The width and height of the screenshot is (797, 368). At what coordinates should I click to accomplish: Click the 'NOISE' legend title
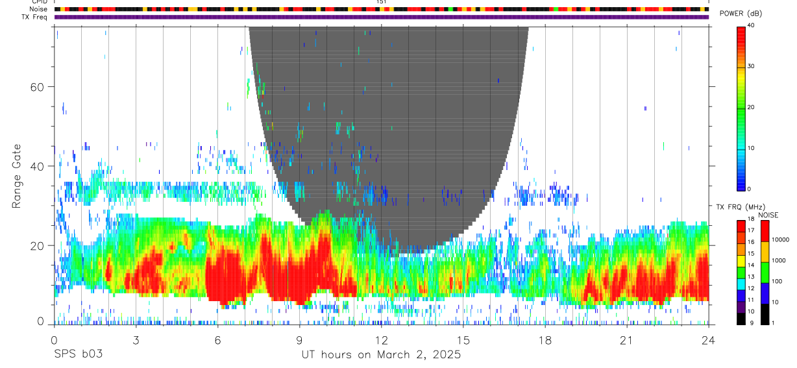click(x=770, y=215)
